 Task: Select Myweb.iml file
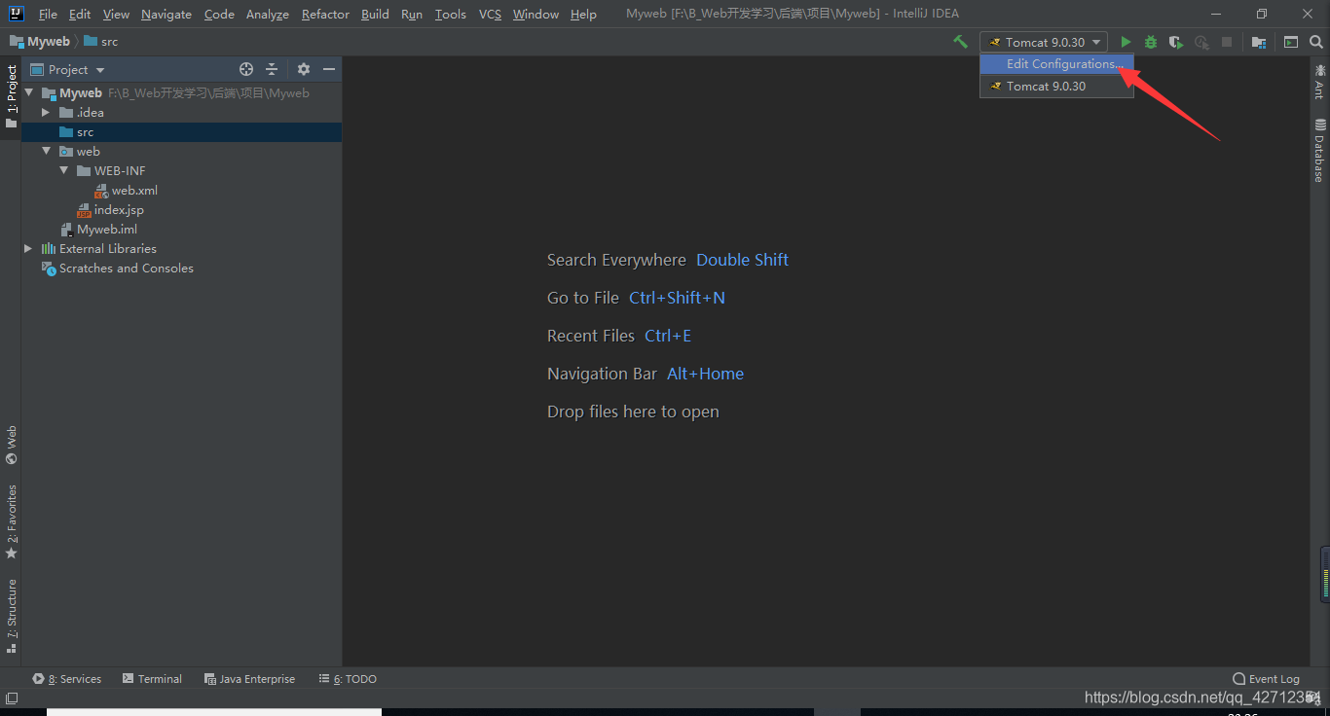(98, 230)
